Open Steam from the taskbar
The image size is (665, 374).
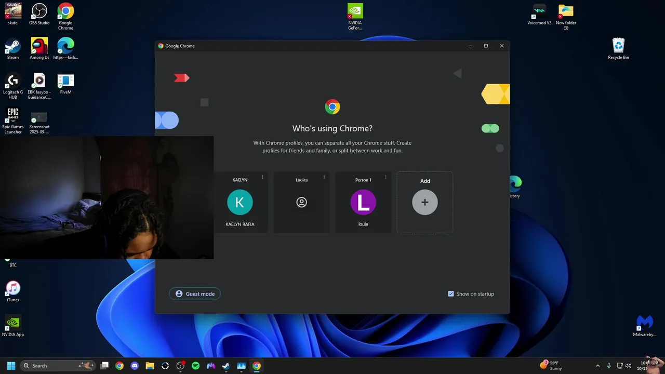(226, 366)
